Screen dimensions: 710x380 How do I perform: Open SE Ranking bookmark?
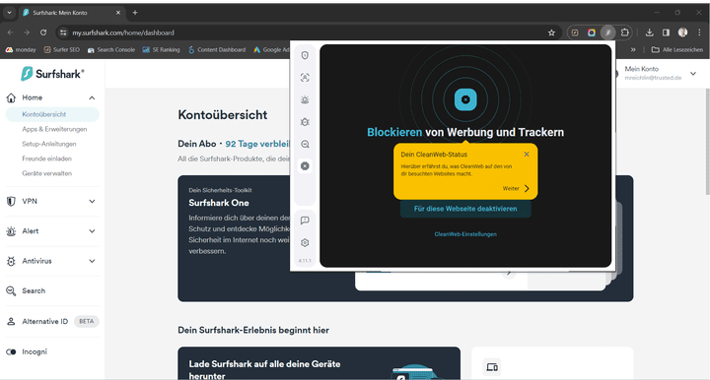pos(161,49)
